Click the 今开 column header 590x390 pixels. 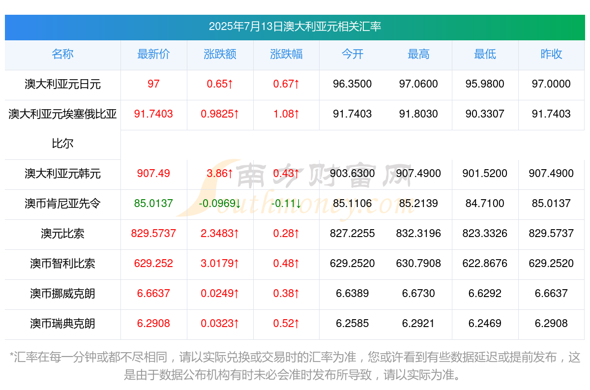(x=353, y=54)
